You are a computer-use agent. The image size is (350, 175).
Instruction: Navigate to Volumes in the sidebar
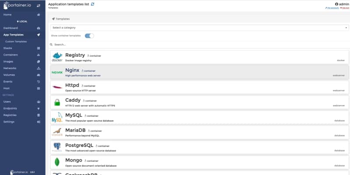tap(9, 75)
